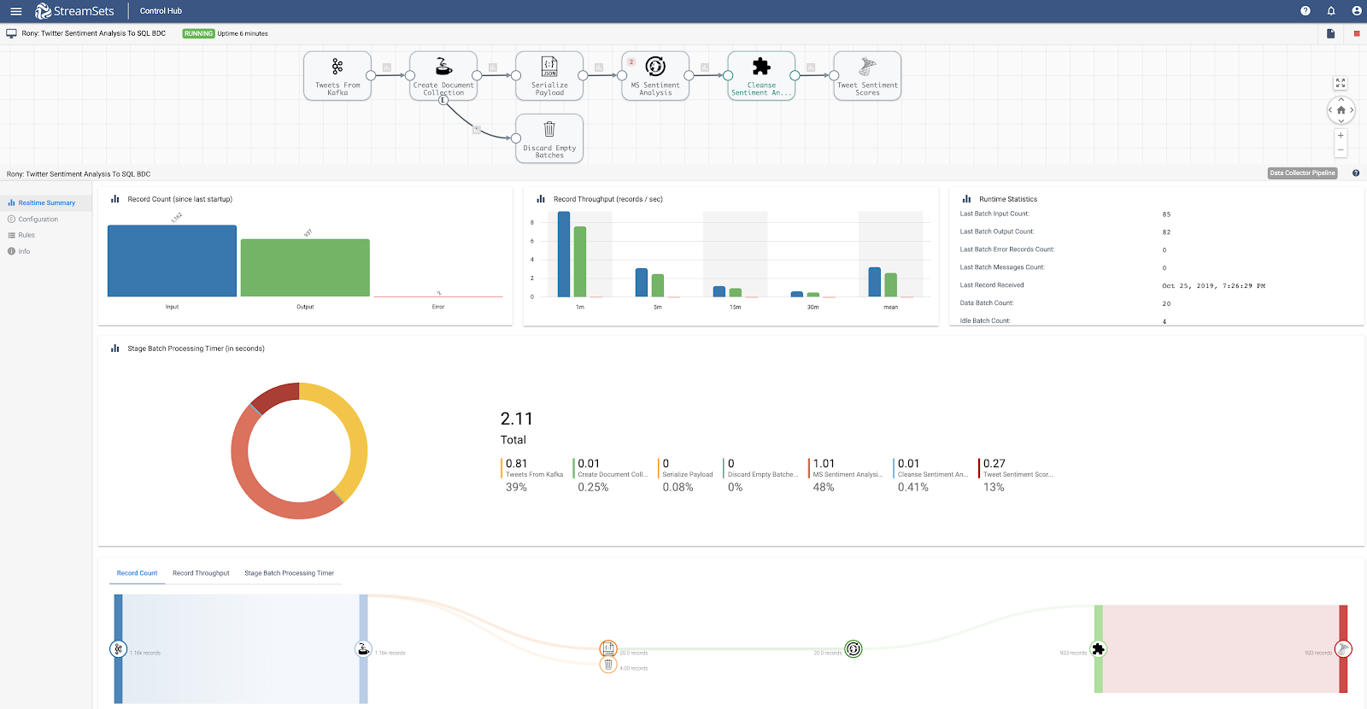
Task: Zoom out on the pipeline canvas
Action: (1341, 149)
